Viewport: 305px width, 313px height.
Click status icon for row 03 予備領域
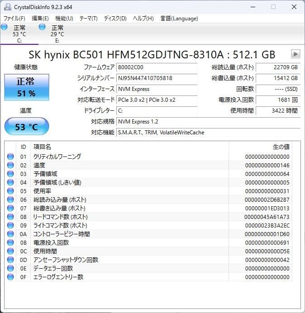coord(10,174)
